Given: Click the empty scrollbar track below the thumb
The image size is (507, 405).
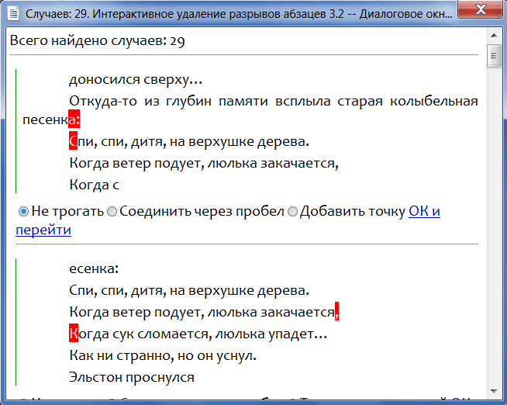Looking at the screenshot, I should click(x=493, y=233).
